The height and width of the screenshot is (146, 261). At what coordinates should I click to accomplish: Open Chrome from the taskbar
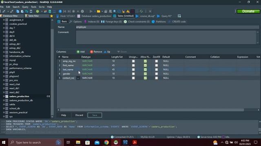[x=106, y=142]
